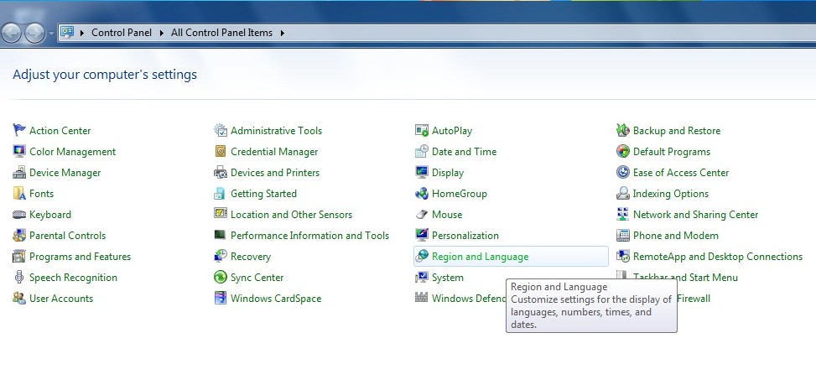
Task: Click the Region and Language globe icon
Action: click(x=422, y=256)
